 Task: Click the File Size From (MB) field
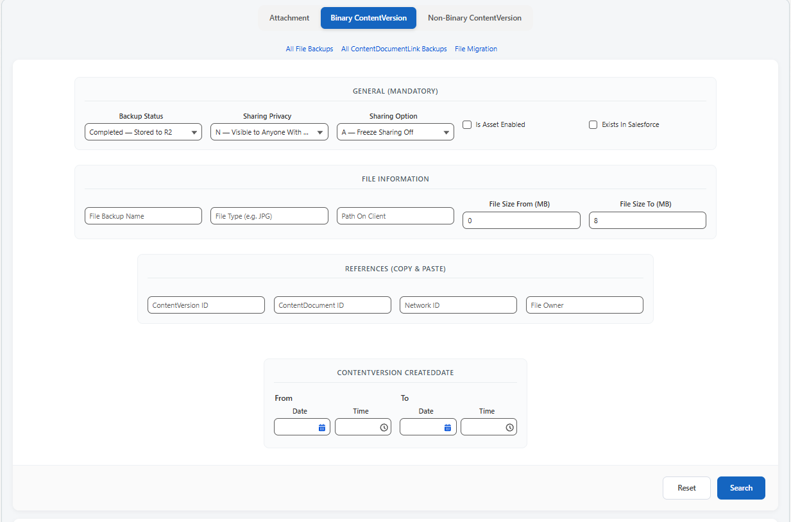[x=522, y=221]
